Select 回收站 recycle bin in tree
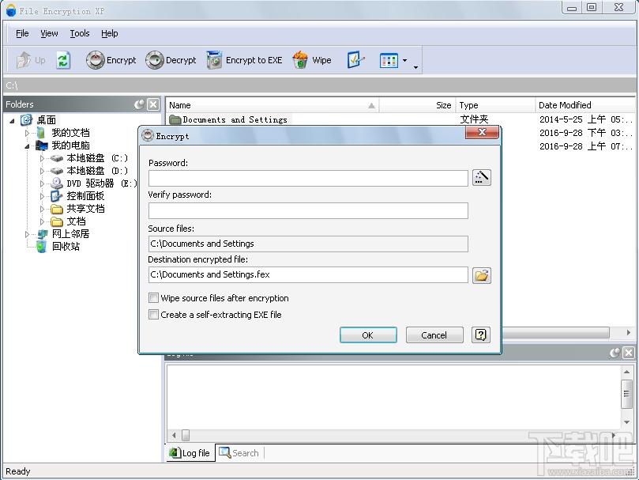The height and width of the screenshot is (480, 639). pyautogui.click(x=66, y=247)
